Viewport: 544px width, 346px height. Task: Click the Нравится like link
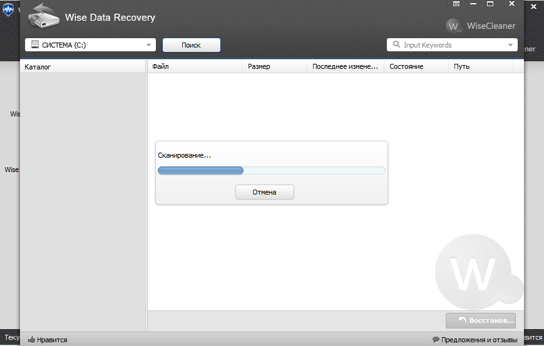pos(52,340)
